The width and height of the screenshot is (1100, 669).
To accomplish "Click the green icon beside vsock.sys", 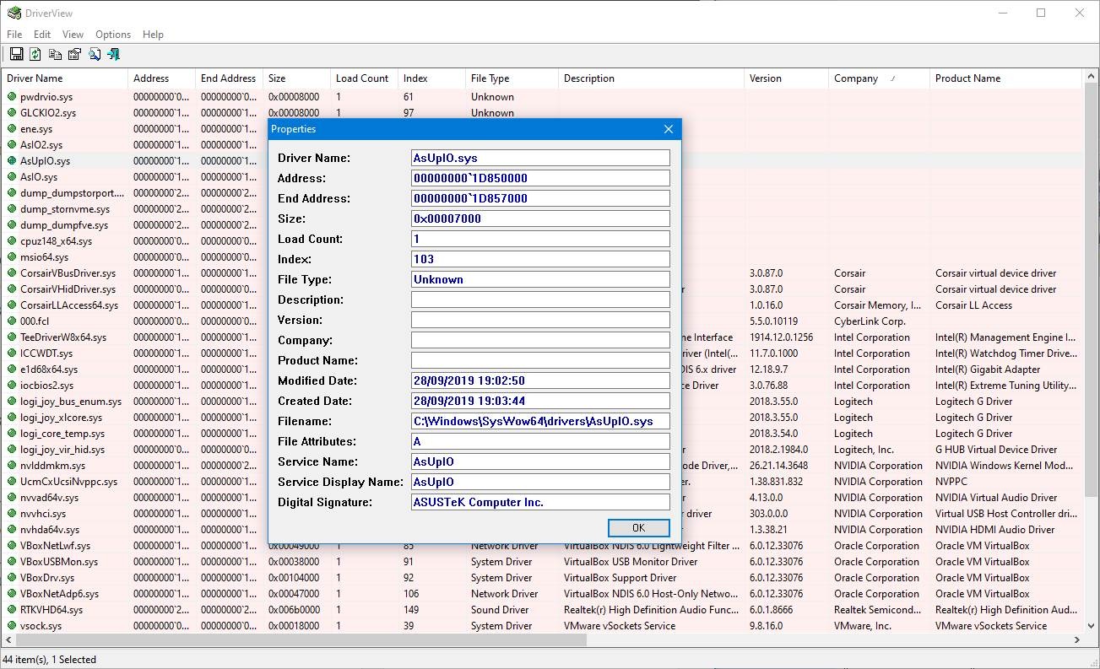I will click(x=12, y=626).
